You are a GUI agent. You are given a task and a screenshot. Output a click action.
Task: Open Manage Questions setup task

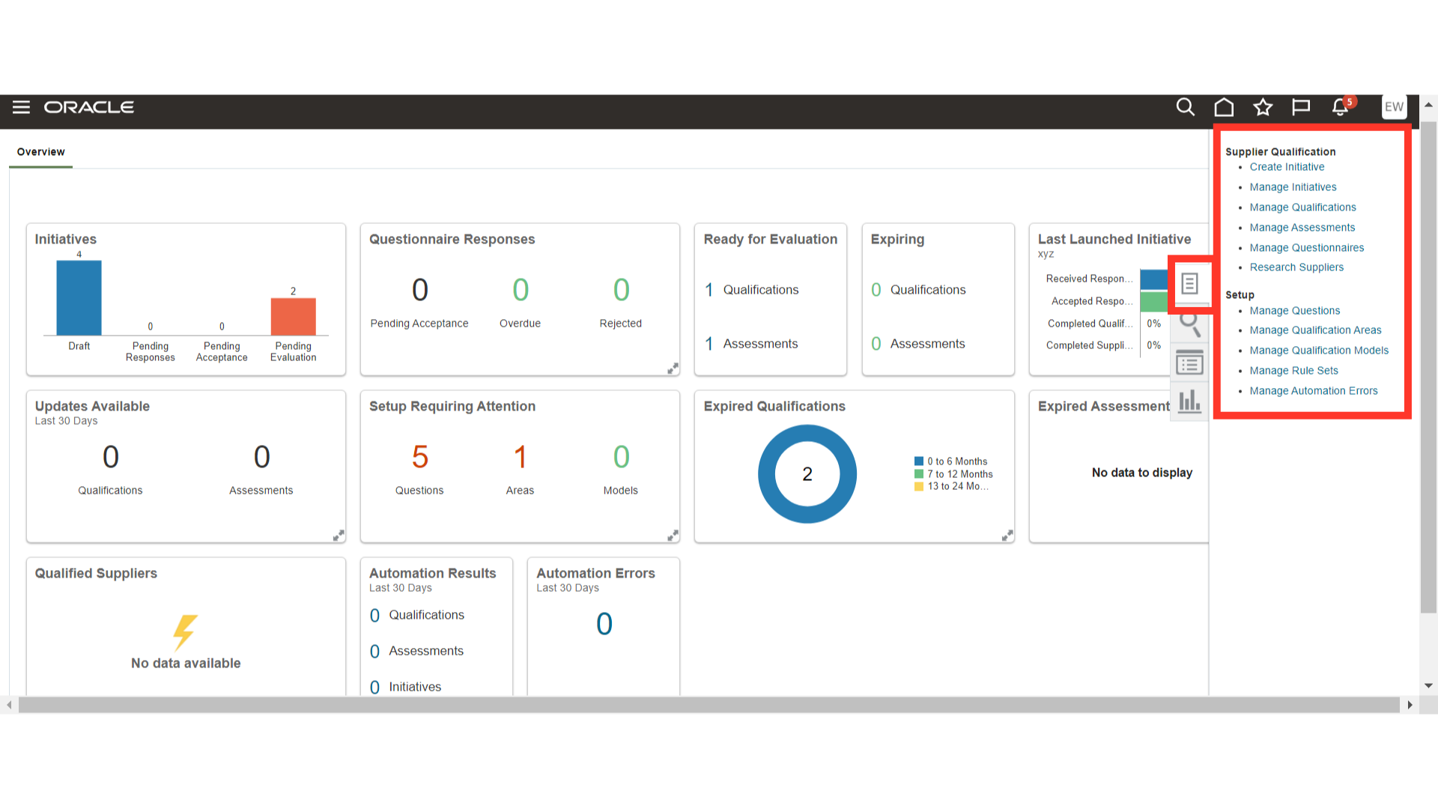(x=1294, y=311)
